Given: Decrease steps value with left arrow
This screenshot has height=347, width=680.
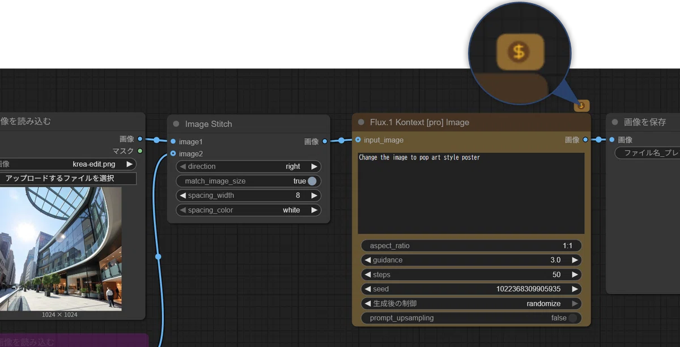Looking at the screenshot, I should 367,275.
